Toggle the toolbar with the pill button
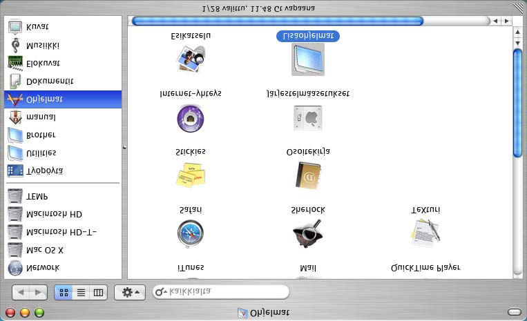This screenshot has height=321, width=527. tap(515, 312)
